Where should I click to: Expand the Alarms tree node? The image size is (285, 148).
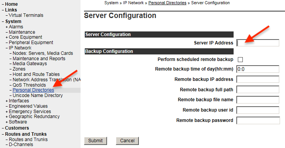point(7,27)
